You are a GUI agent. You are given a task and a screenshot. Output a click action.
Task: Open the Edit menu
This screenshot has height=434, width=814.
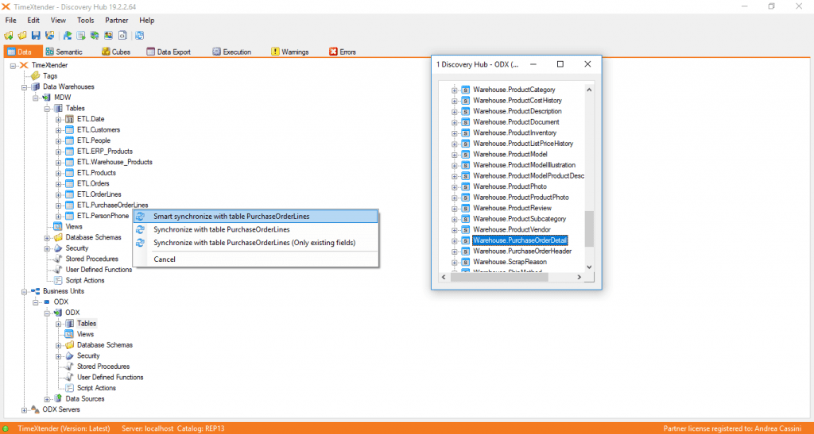[33, 20]
